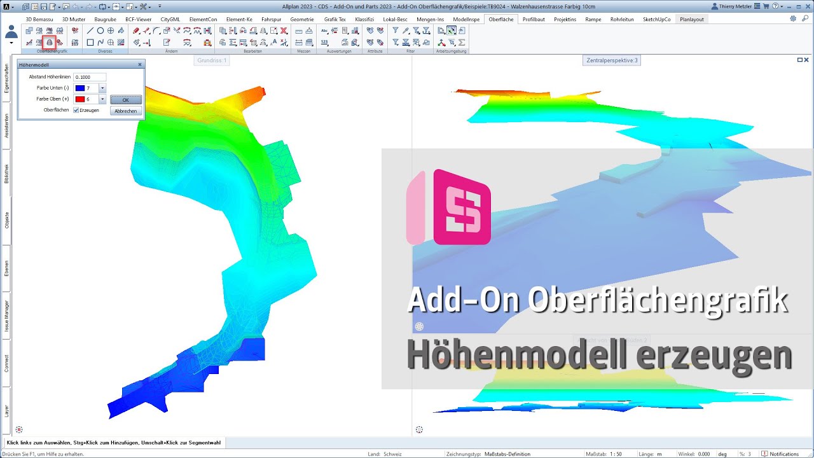
Task: Expand the arrow below the user role icon
Action: (11, 43)
